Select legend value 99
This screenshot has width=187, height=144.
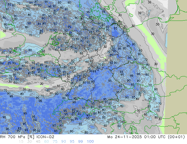[x=81, y=142]
